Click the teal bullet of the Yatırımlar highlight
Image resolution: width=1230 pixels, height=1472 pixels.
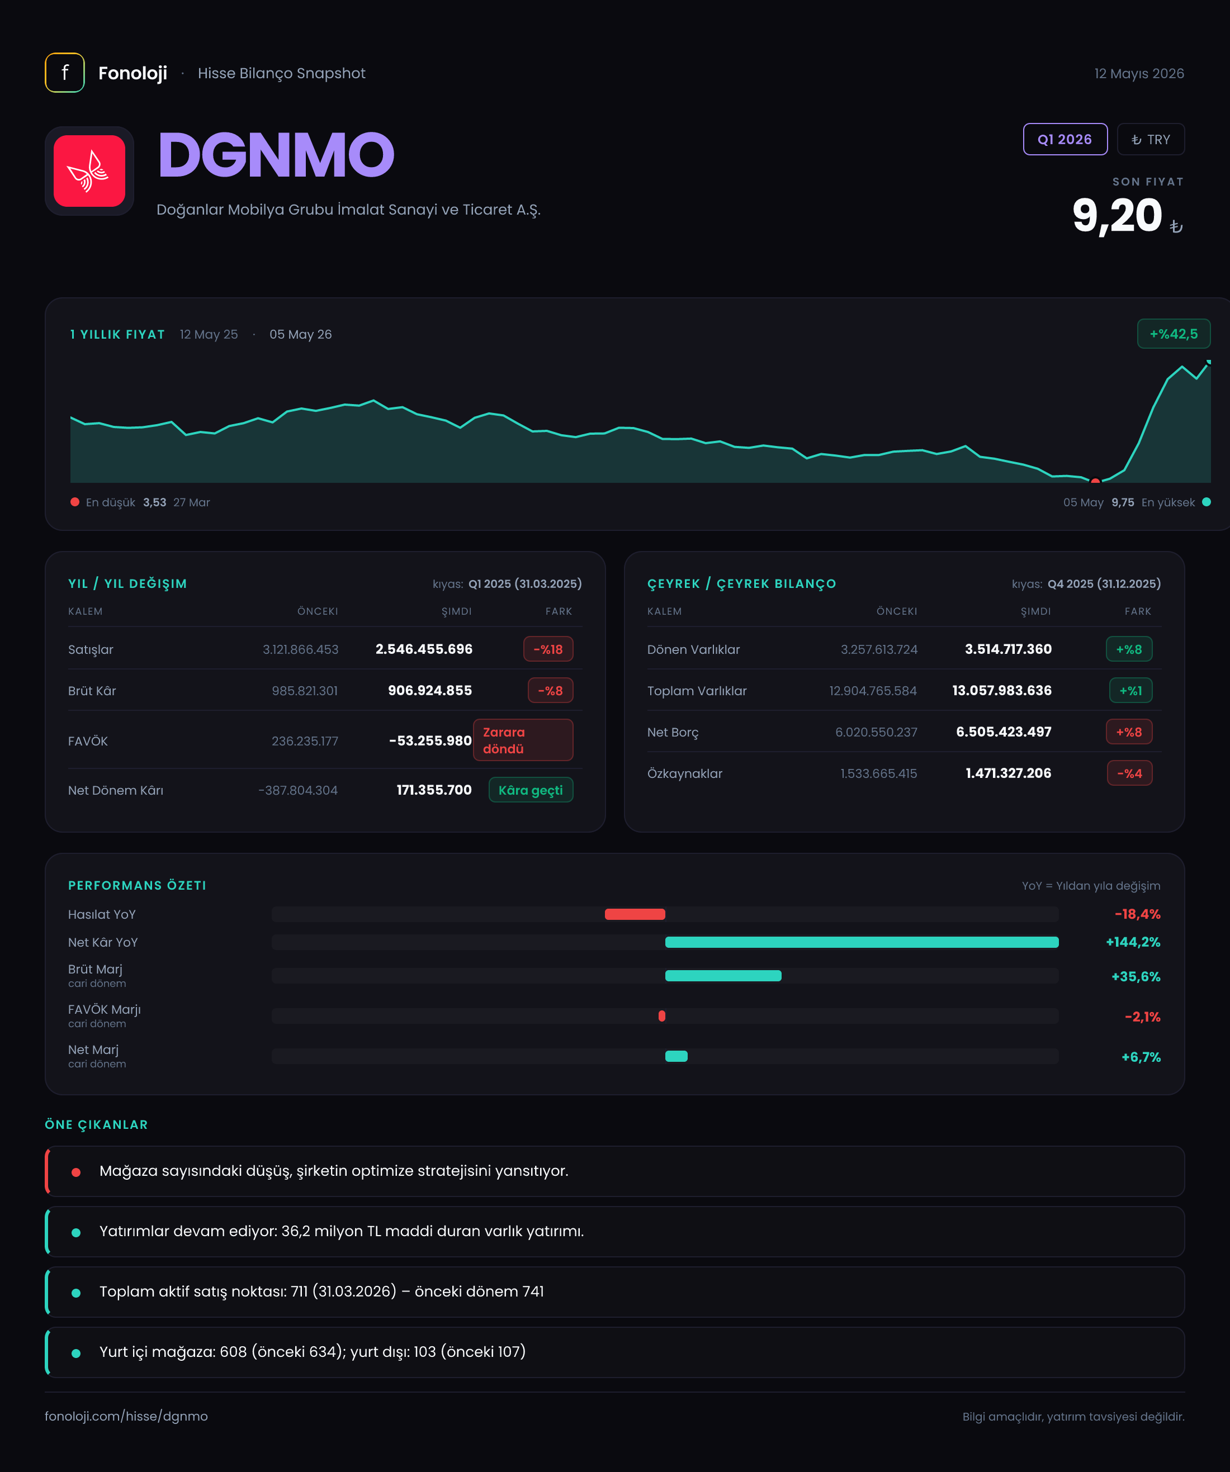tap(75, 1232)
